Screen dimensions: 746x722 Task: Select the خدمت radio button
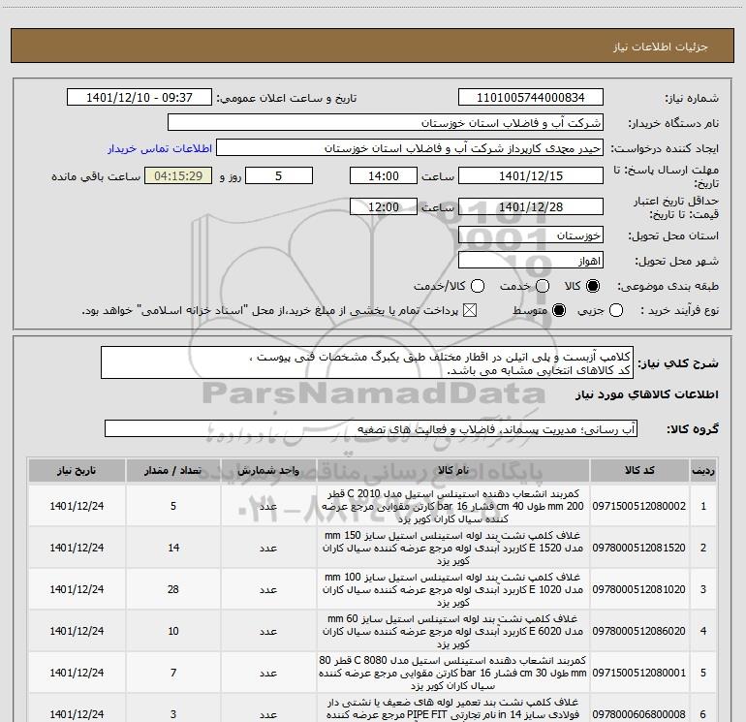(x=543, y=286)
